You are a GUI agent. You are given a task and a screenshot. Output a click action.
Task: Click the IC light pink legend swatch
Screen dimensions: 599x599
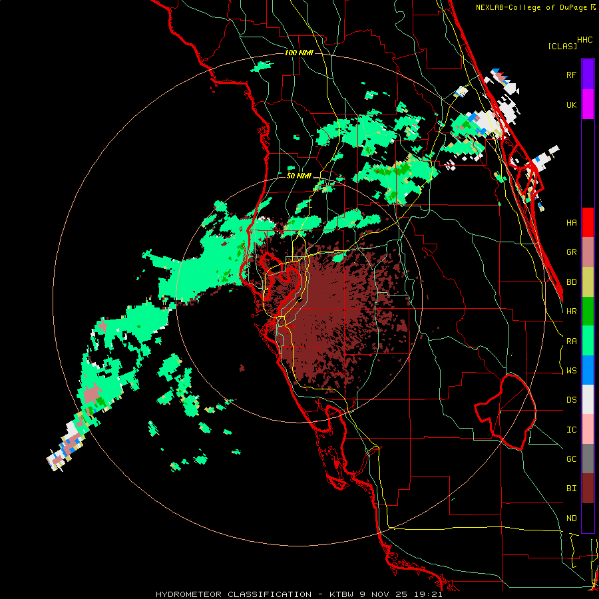[x=588, y=429]
